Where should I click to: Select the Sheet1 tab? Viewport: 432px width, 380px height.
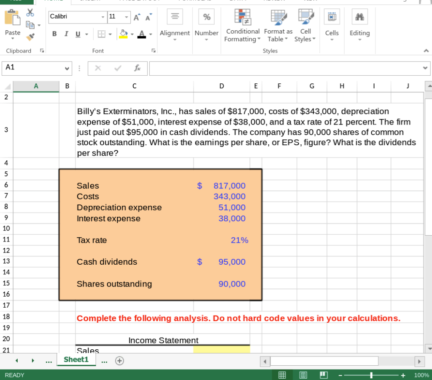[x=76, y=360]
